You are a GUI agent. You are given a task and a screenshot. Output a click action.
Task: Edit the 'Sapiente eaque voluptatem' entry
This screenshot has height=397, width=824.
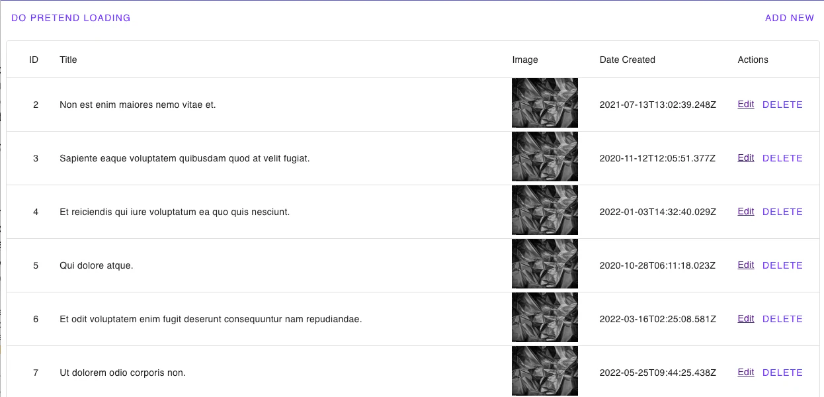745,158
